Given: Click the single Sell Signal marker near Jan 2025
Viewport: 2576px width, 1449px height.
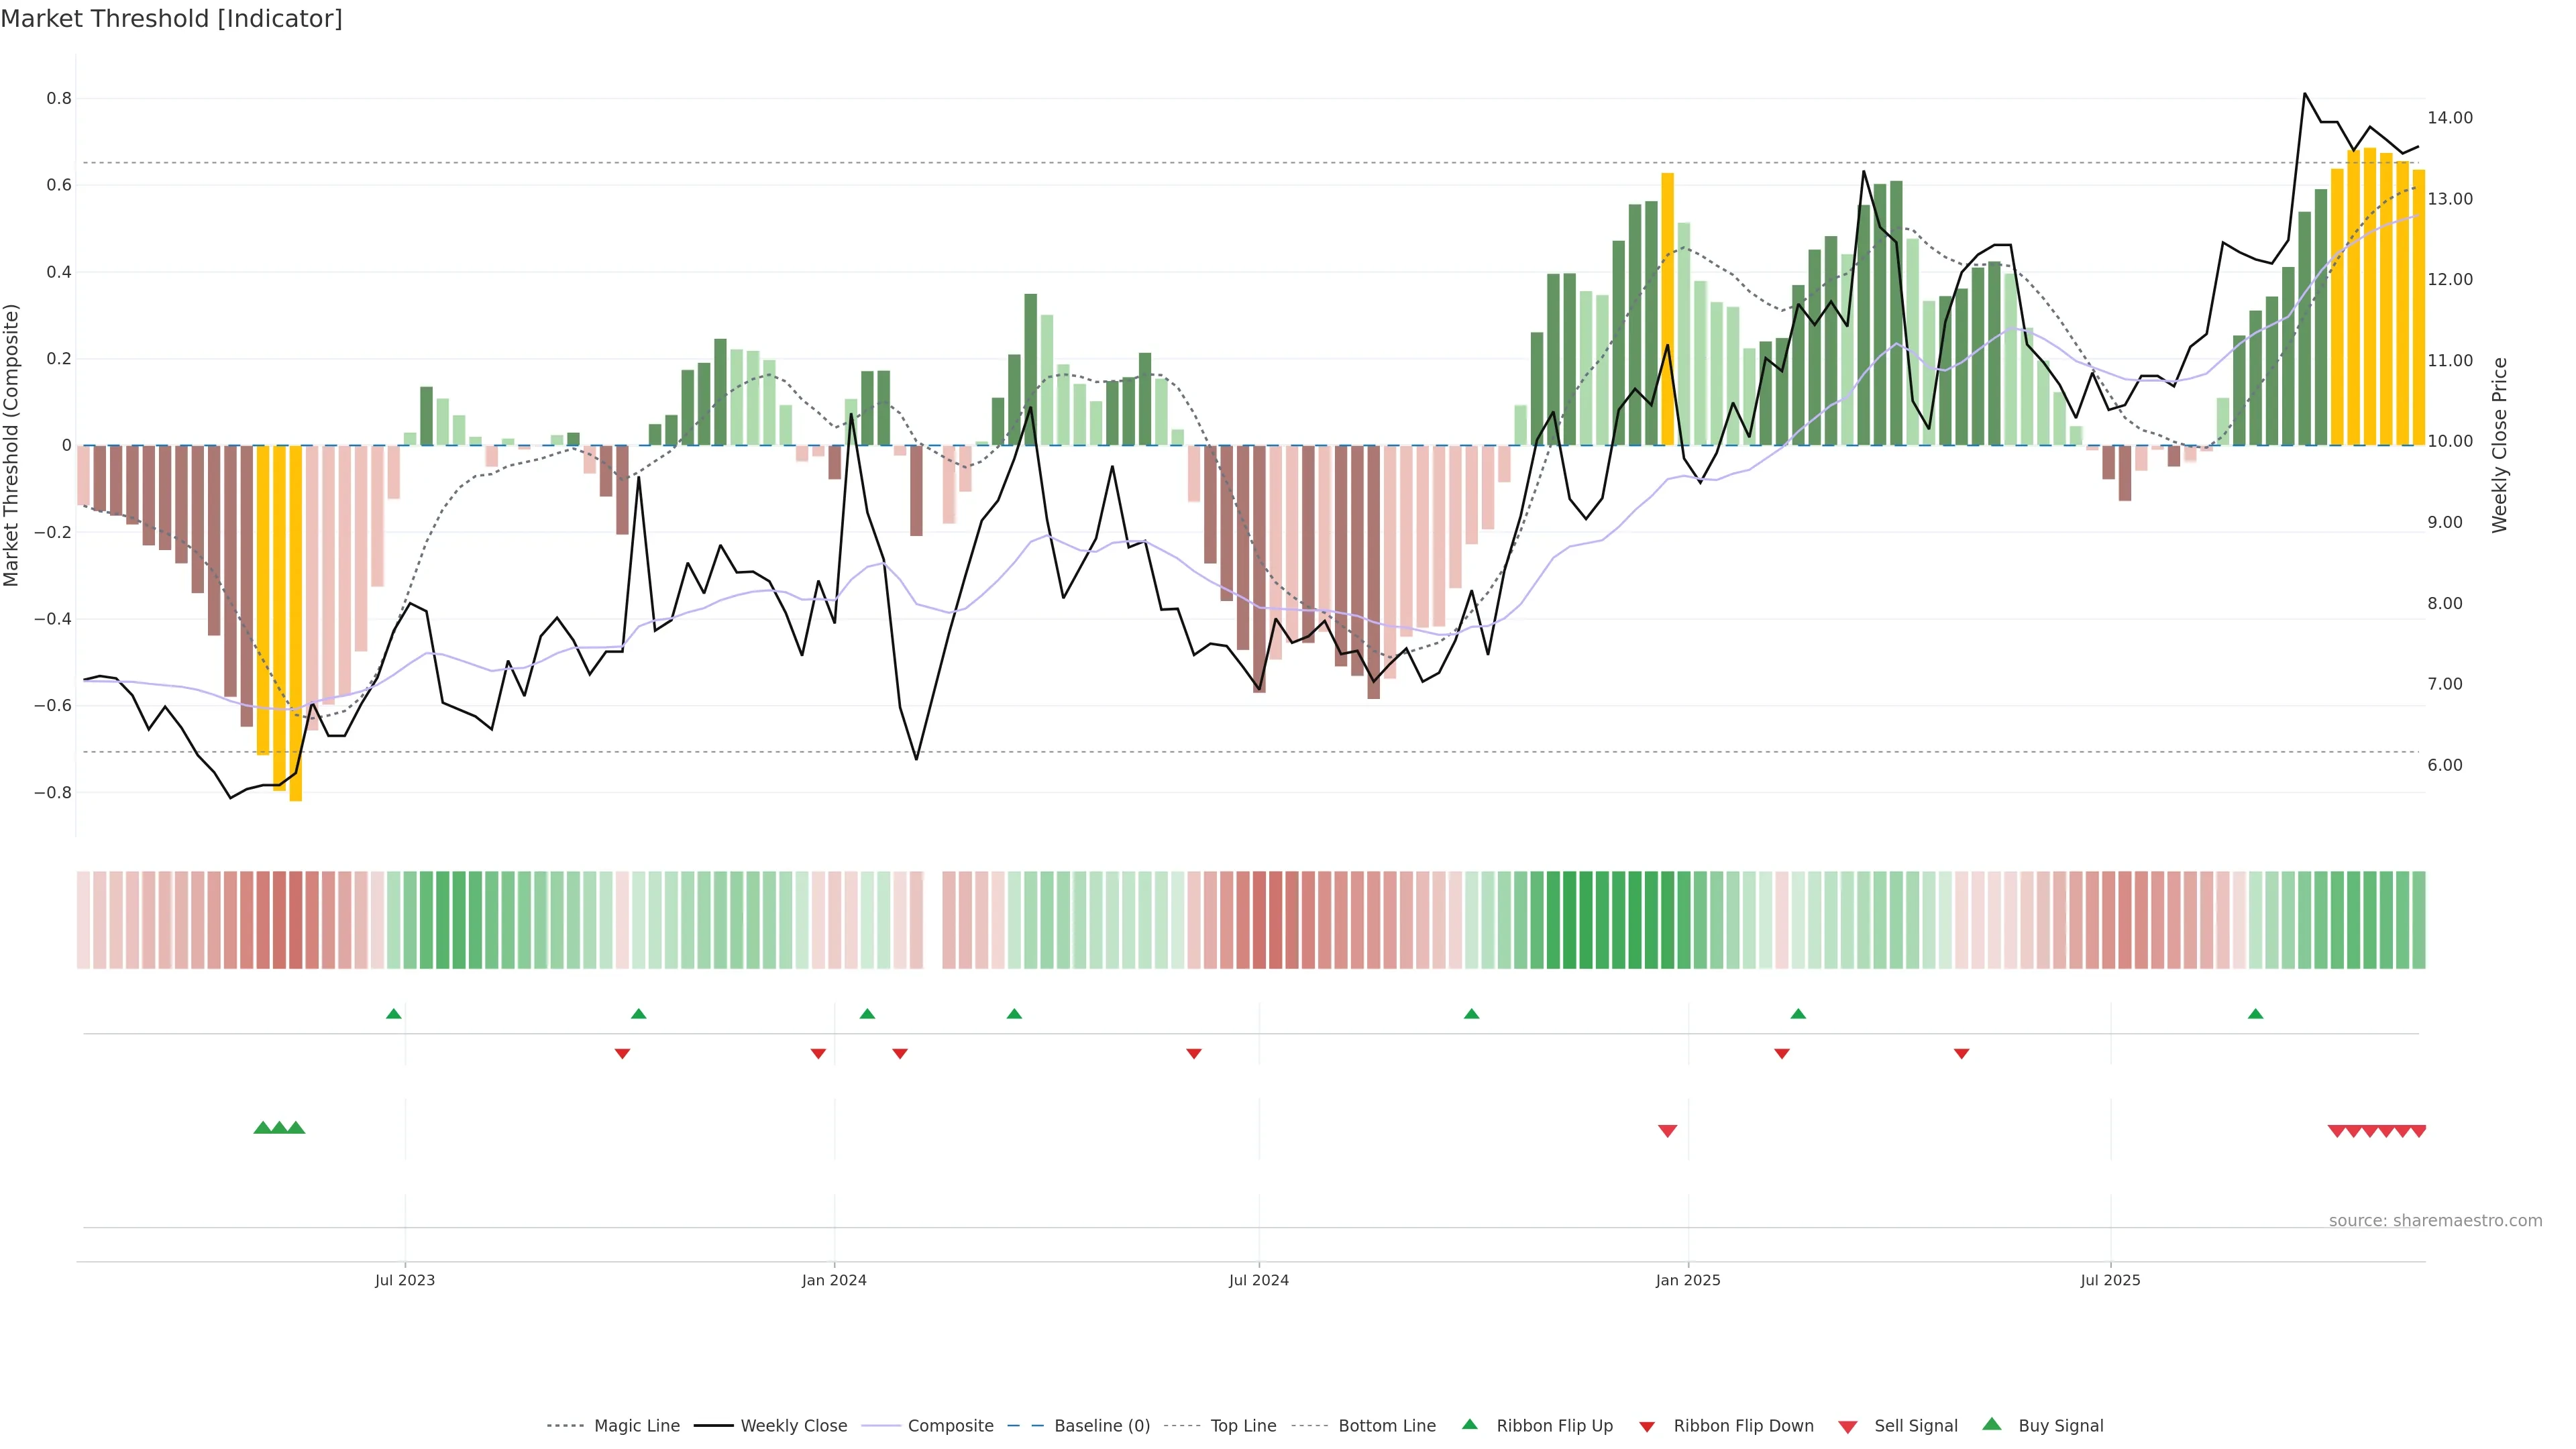Looking at the screenshot, I should click(1667, 1131).
